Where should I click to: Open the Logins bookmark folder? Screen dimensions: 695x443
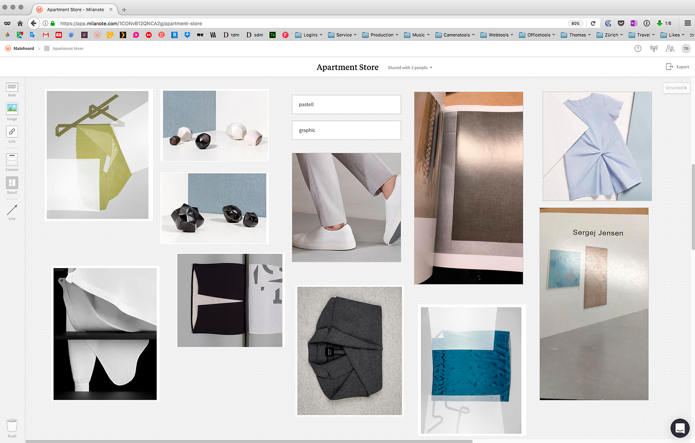point(308,35)
